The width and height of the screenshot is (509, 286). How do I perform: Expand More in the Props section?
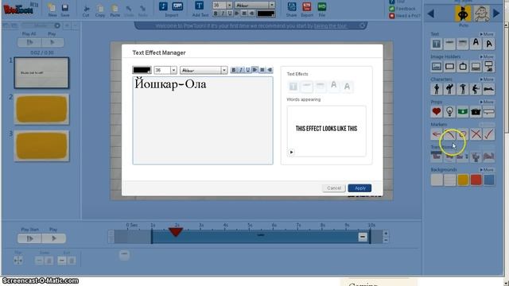click(x=487, y=102)
